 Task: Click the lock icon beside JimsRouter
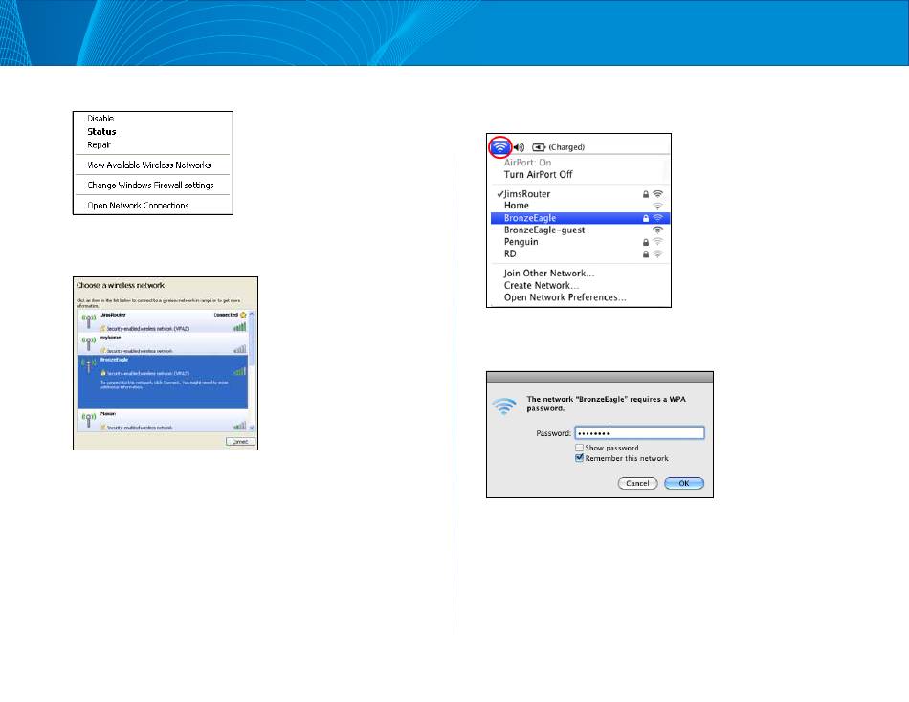pyautogui.click(x=645, y=194)
